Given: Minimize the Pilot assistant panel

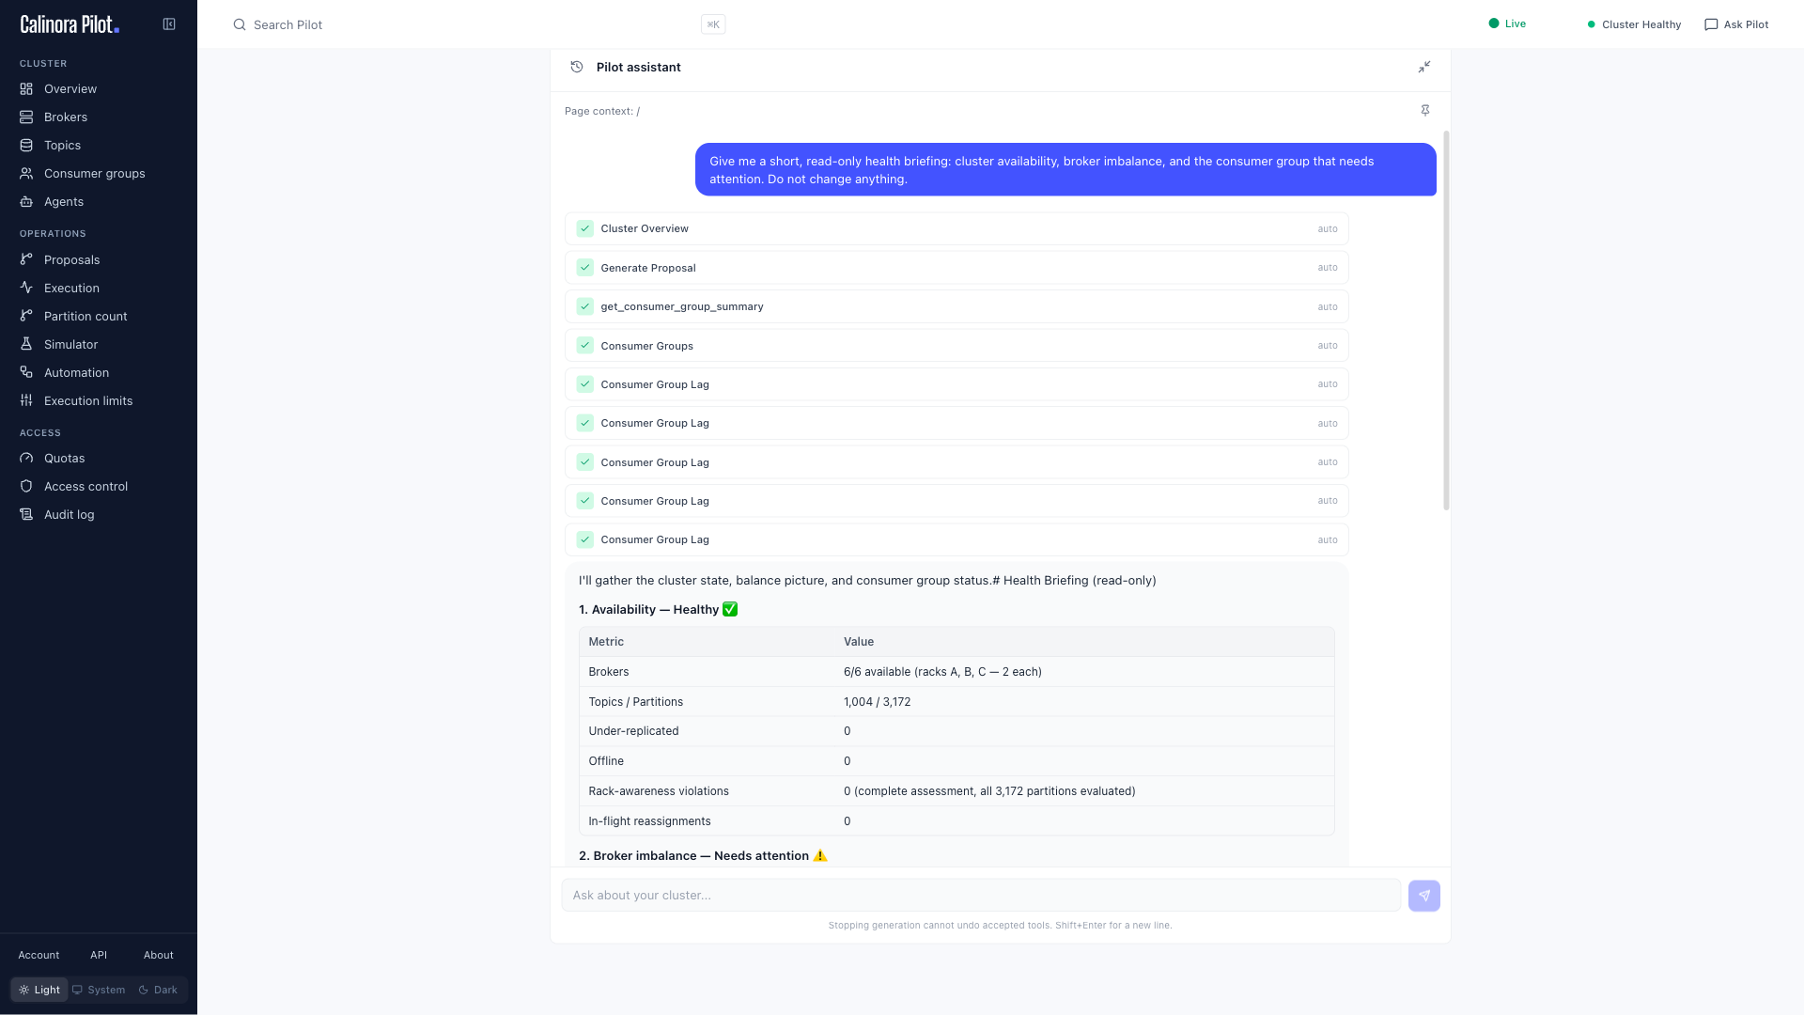Looking at the screenshot, I should [x=1424, y=67].
